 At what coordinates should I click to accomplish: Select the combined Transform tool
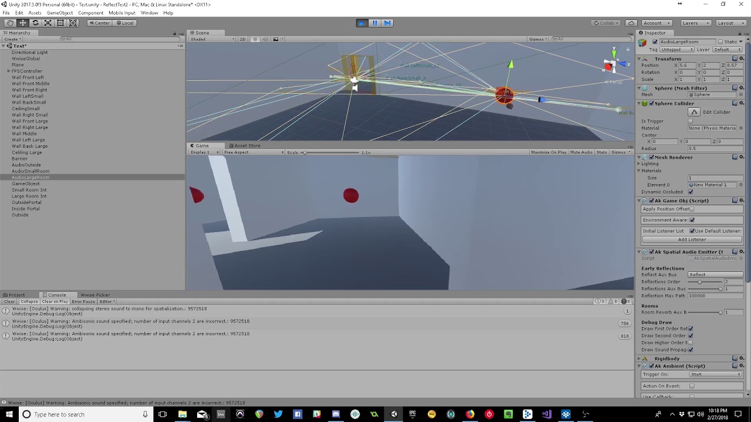(73, 23)
